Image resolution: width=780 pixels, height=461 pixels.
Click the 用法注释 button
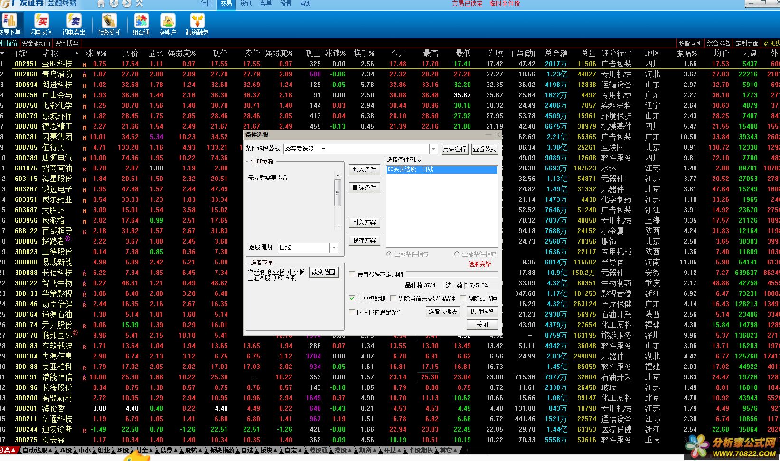454,149
